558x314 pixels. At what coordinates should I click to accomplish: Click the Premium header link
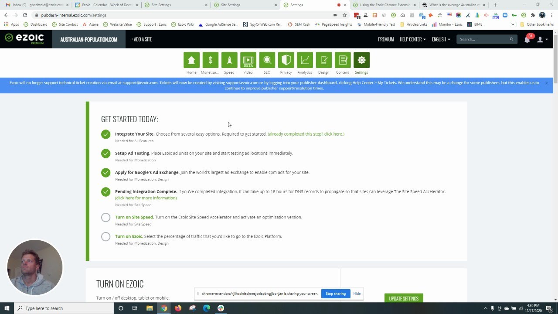click(386, 39)
